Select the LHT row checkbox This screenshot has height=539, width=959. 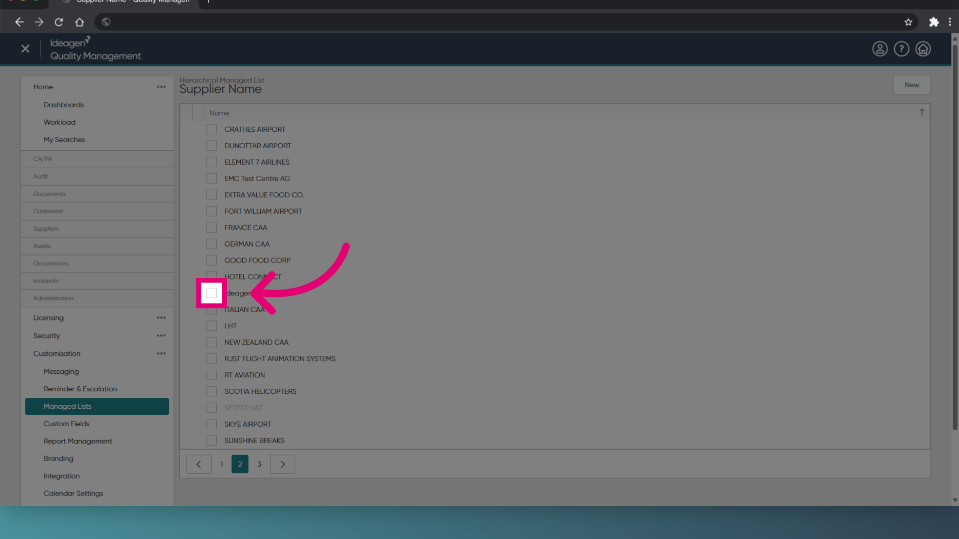click(212, 326)
